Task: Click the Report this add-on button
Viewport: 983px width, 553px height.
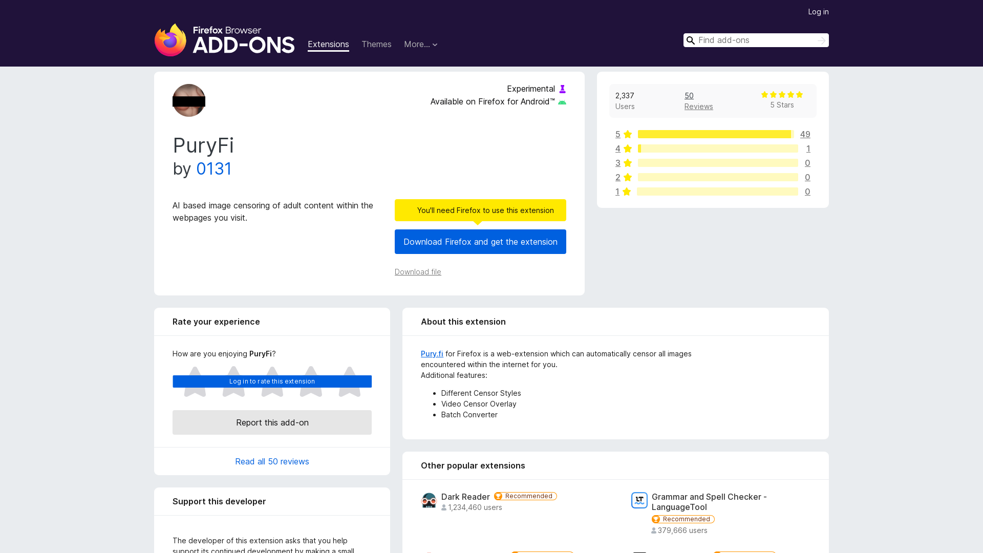Action: (x=272, y=422)
